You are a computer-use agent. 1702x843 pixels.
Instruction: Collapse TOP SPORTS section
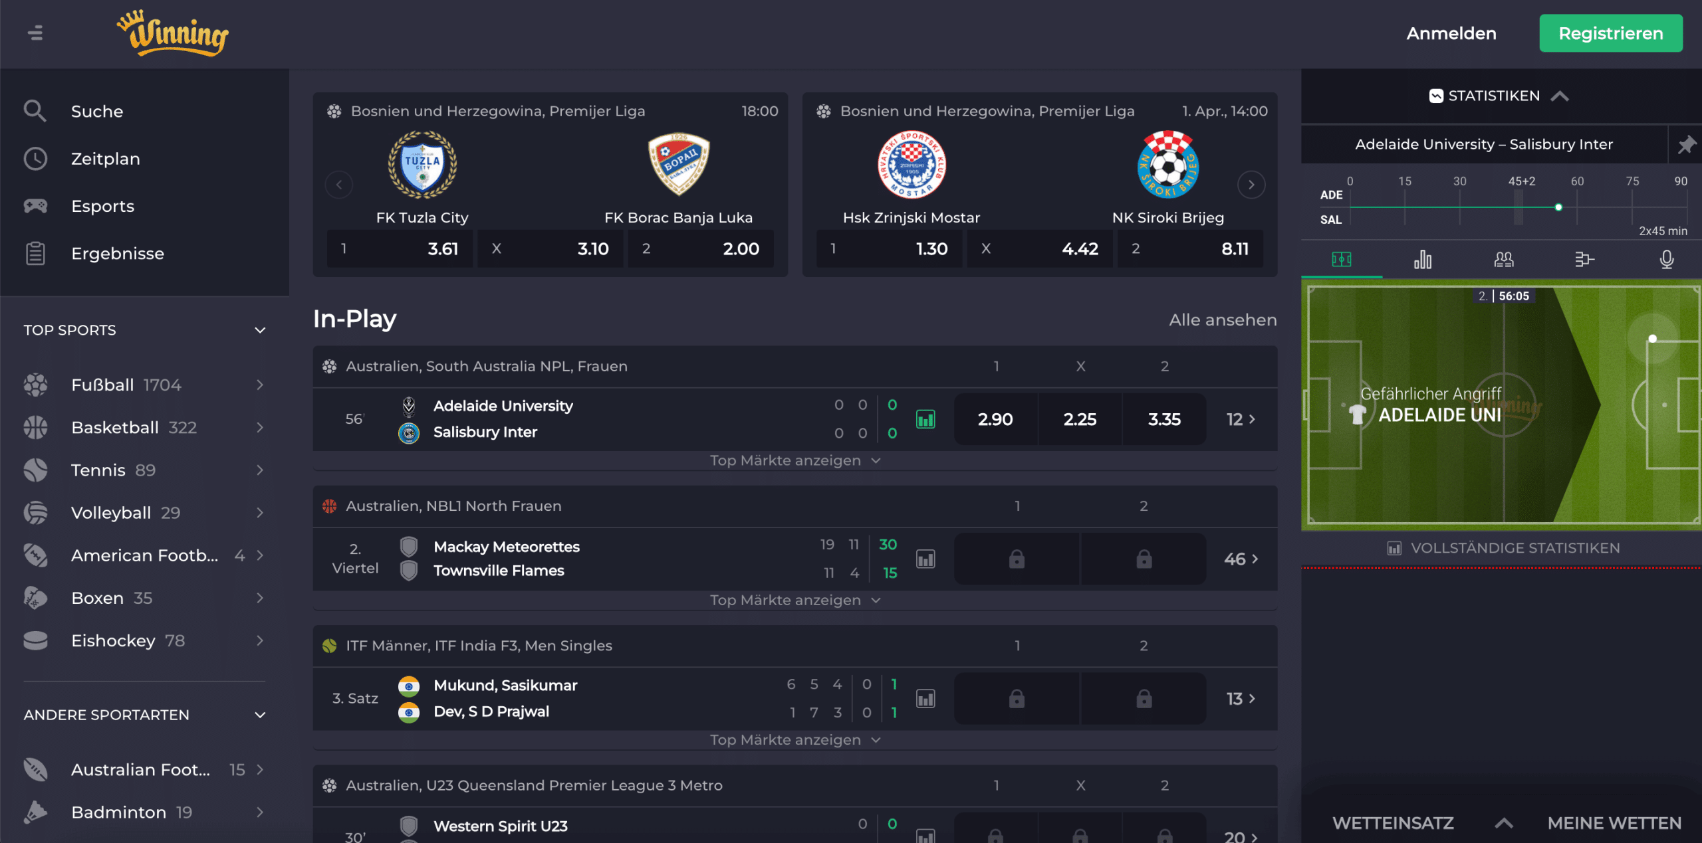(x=260, y=330)
